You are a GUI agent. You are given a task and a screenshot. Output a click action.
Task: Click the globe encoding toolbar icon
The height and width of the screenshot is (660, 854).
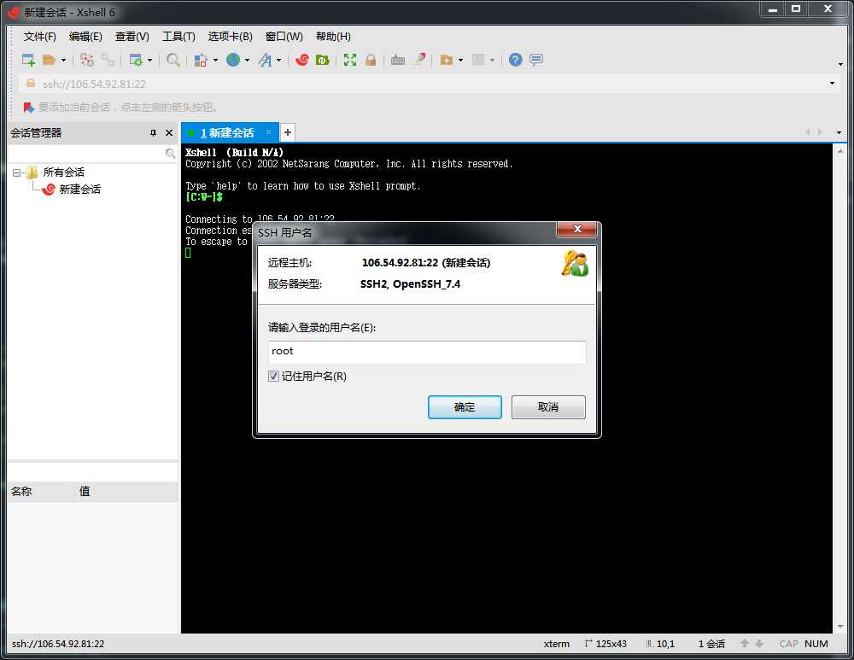(233, 60)
